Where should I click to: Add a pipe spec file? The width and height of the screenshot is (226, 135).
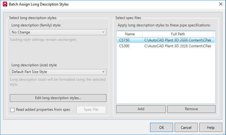141,109
